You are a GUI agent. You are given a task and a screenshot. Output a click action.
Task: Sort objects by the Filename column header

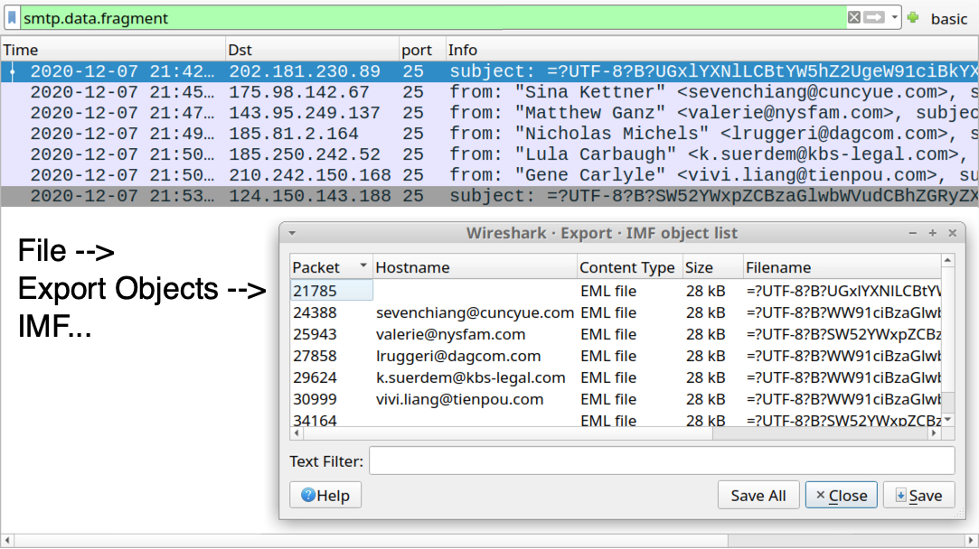(x=843, y=267)
